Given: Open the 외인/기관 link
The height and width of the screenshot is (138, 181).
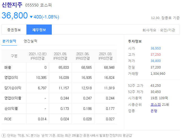Looking at the screenshot, I should [167, 30].
